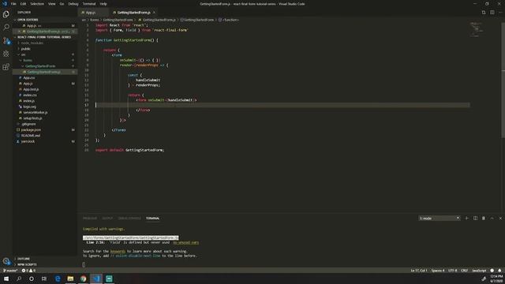Switch to the Problems panel tab
This screenshot has height=284, width=505.
[x=89, y=219]
